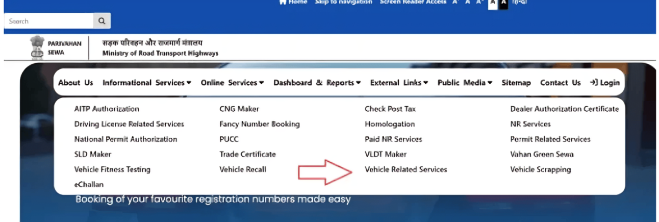Click the Login arrow icon link
This screenshot has width=659, height=222.
tap(604, 83)
